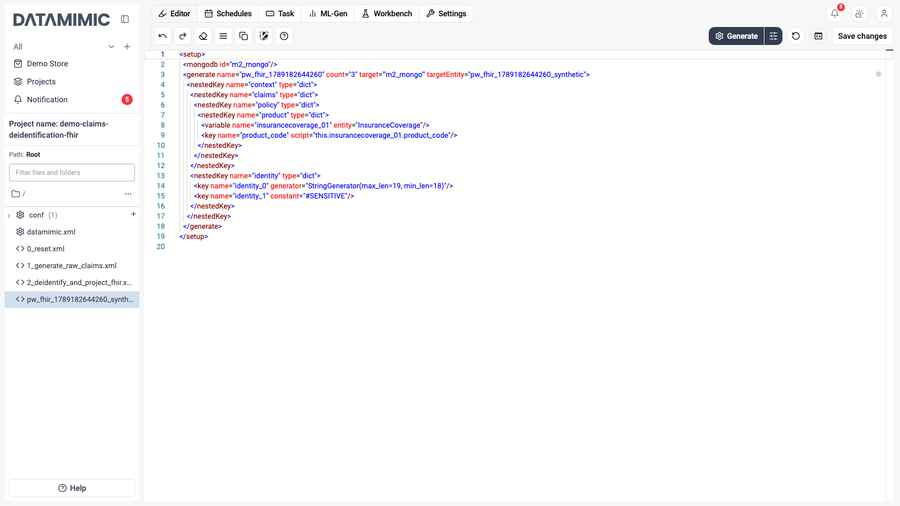Click the eraser clear icon

203,36
